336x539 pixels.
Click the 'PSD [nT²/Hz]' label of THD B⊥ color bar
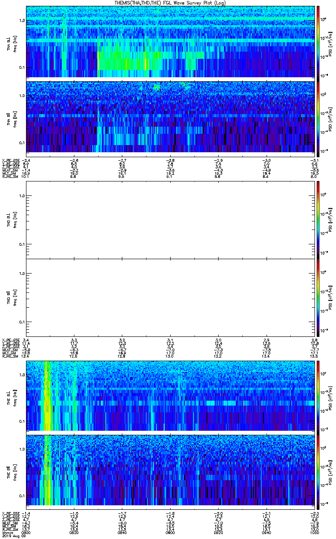point(330,220)
